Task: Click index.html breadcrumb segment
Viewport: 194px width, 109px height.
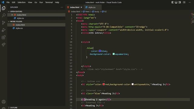Action: pos(75,12)
